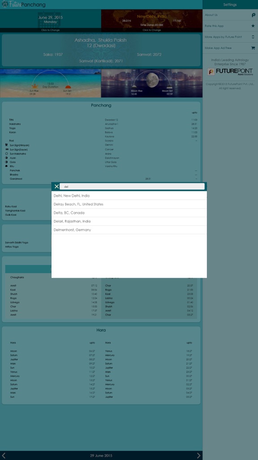Click the Rate this App star
The width and height of the screenshot is (258, 460).
tap(253, 26)
